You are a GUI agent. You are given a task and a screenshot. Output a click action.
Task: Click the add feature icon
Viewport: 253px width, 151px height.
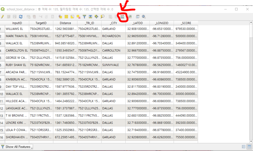(x=28, y=16)
